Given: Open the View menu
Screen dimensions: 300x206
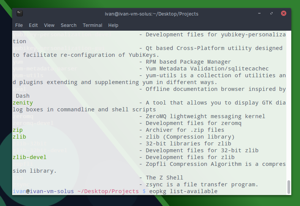Looking at the screenshot, I should point(49,25).
